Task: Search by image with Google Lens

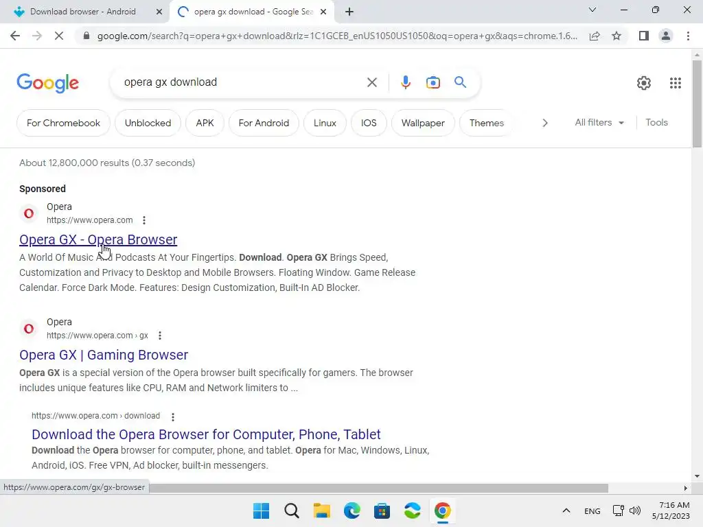Action: (433, 82)
